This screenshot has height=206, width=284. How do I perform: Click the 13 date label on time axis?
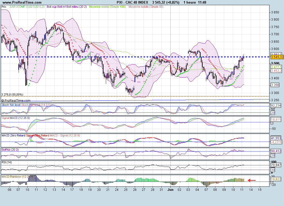(54, 190)
